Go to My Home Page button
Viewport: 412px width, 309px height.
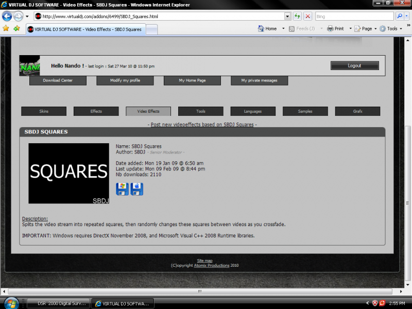[192, 80]
